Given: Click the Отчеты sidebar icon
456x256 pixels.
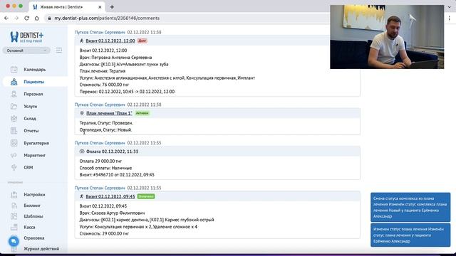Looking at the screenshot, I should 14,131.
